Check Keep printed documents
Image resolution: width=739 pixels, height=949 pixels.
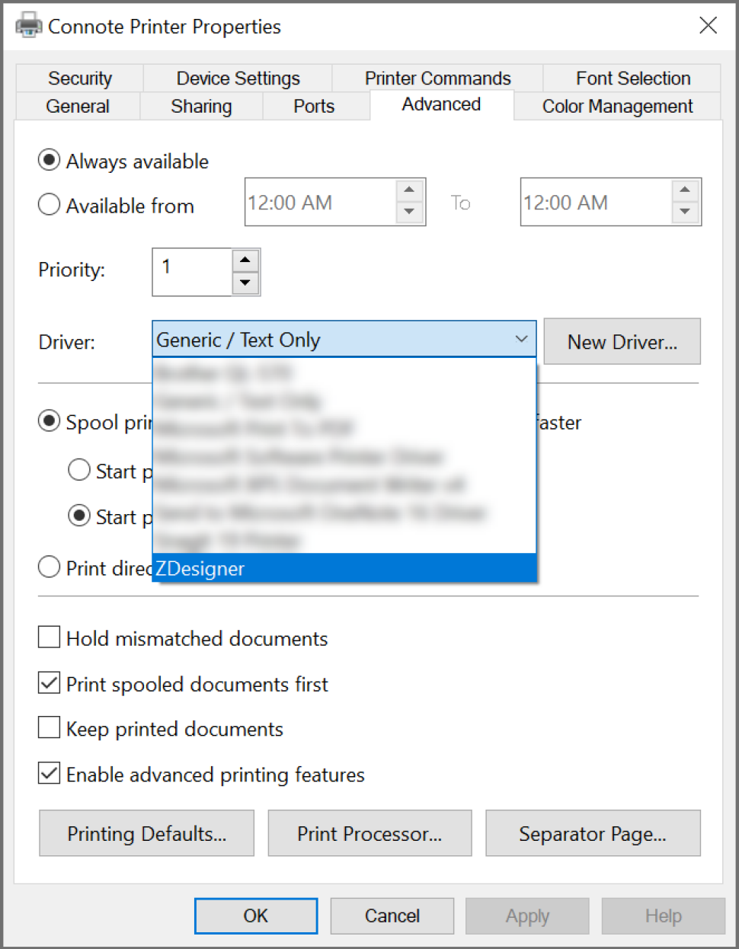click(x=48, y=727)
